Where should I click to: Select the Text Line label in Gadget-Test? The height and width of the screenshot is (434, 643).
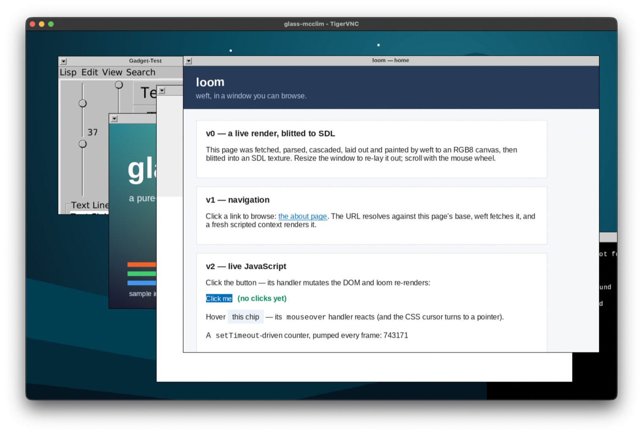pyautogui.click(x=90, y=205)
